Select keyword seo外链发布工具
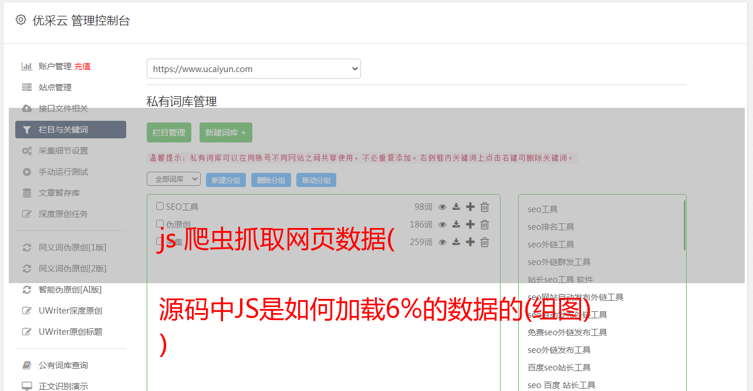Screen dimensions: 753x391 point(559,350)
